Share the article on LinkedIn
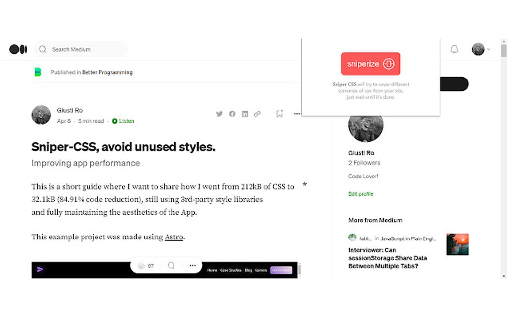 pyautogui.click(x=245, y=114)
